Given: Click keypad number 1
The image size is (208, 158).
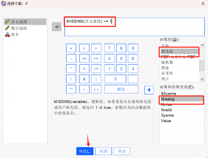Looking at the screenshot, I should [x=109, y=69].
